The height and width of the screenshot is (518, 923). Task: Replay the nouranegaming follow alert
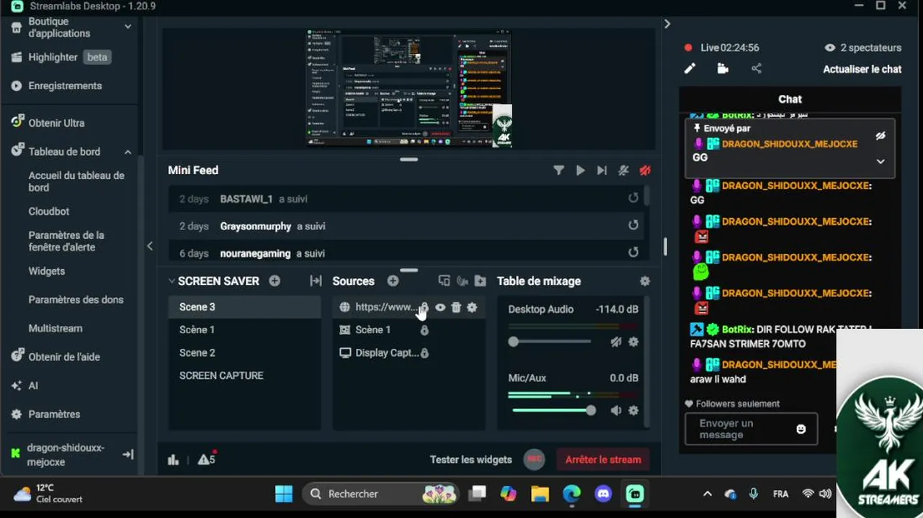click(x=633, y=253)
